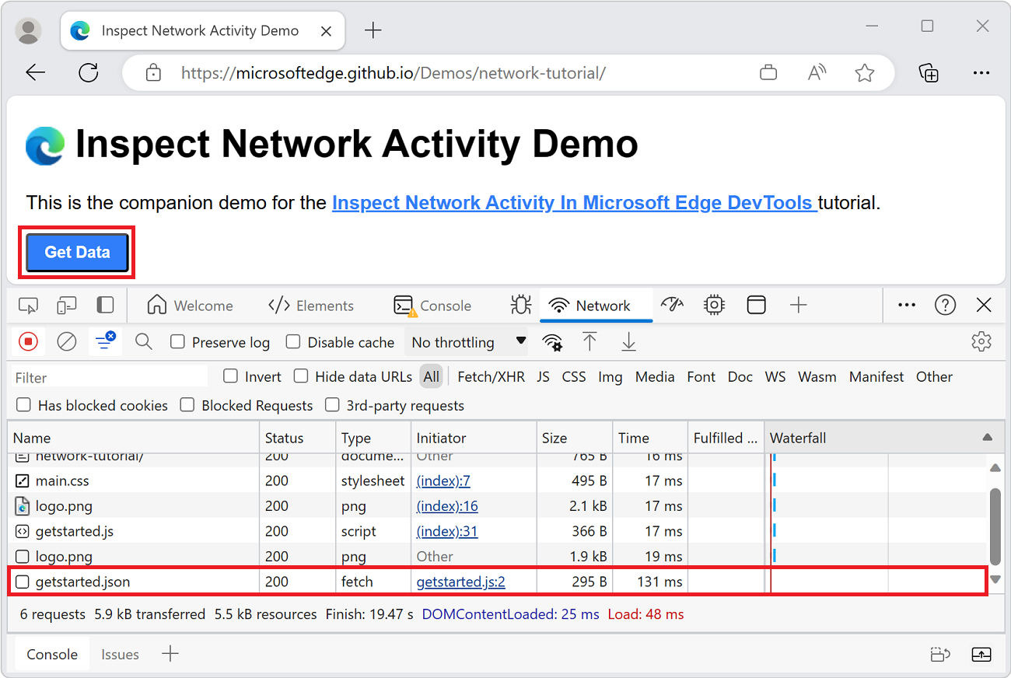Clear the network log
Image resolution: width=1011 pixels, height=678 pixels.
click(x=66, y=341)
